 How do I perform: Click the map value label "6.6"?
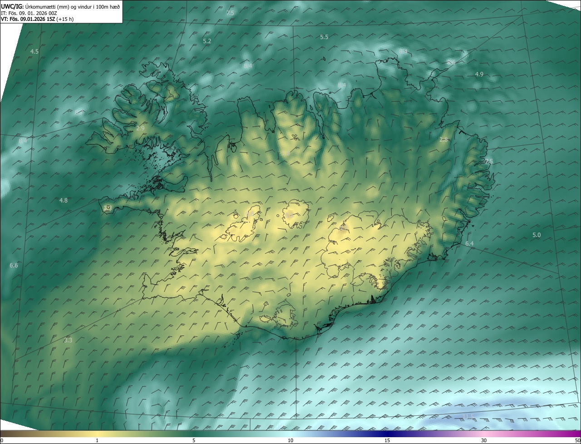pyautogui.click(x=14, y=265)
